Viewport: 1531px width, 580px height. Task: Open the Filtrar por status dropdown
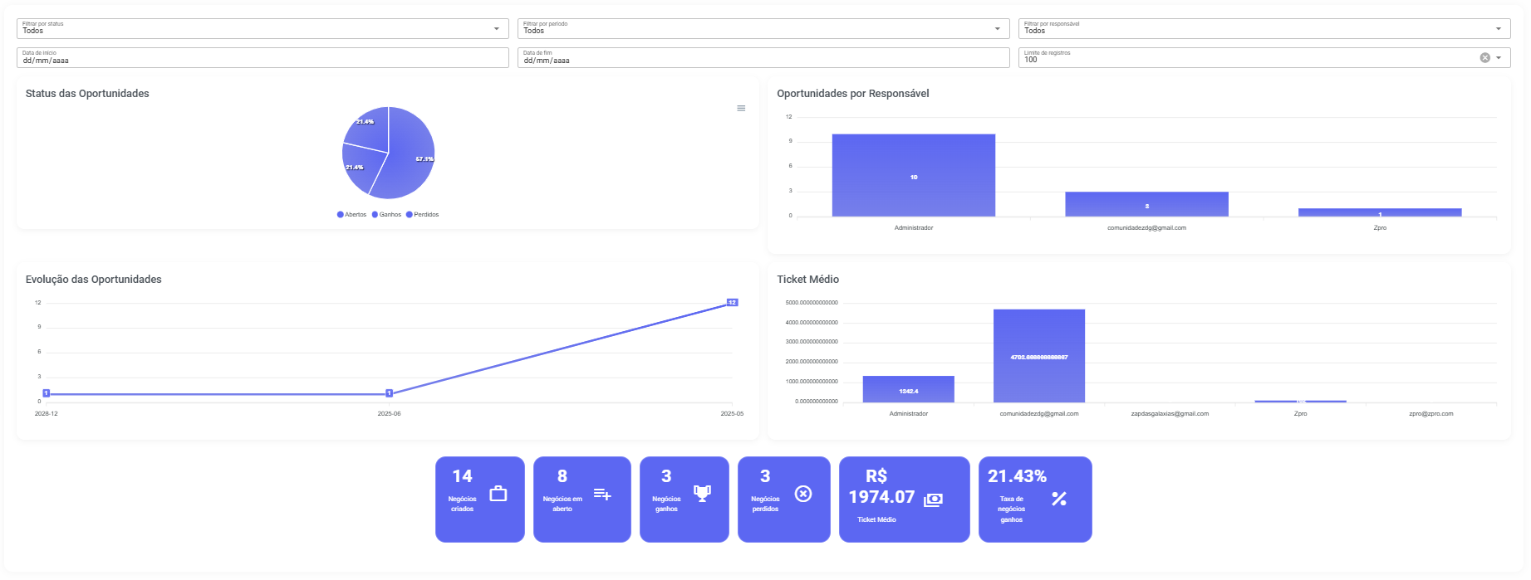coord(263,29)
